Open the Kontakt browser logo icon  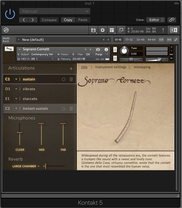pos(6,30)
